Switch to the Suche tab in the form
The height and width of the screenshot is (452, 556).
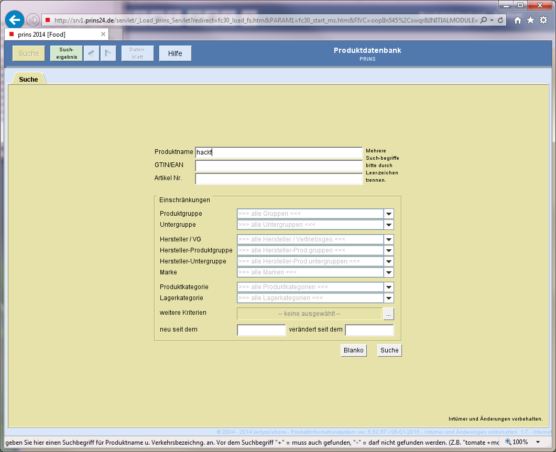[x=28, y=79]
